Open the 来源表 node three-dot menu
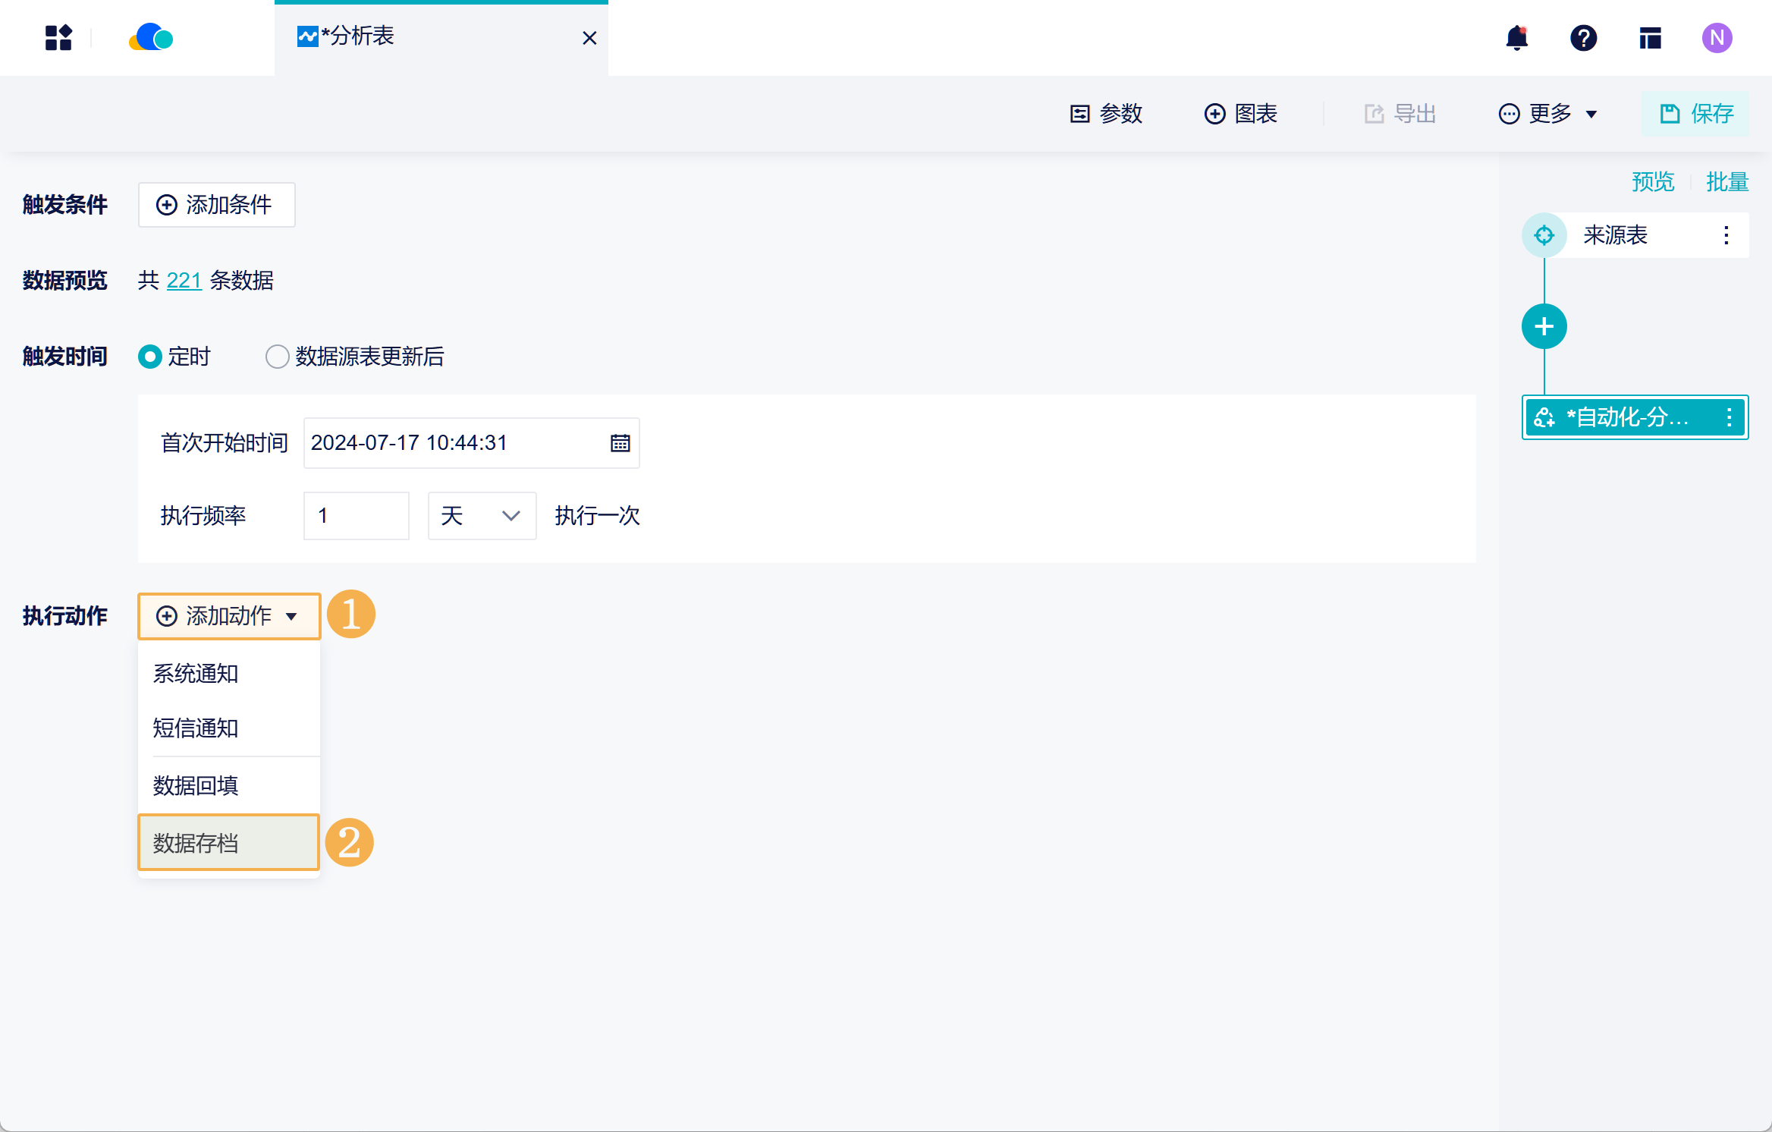 (1726, 235)
